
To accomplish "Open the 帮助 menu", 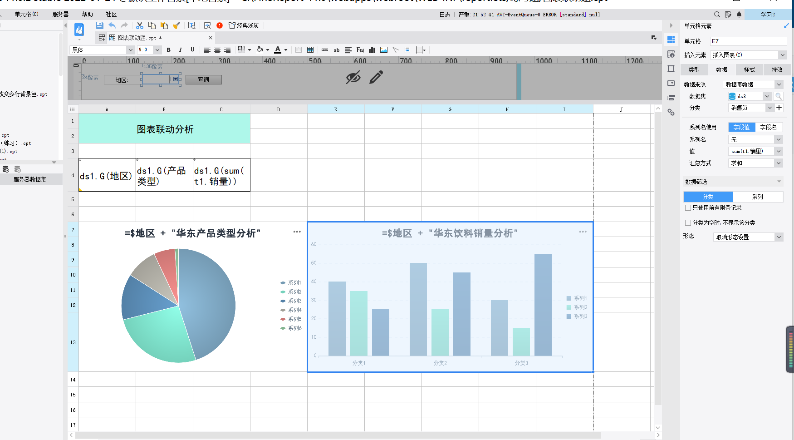I will [x=88, y=15].
